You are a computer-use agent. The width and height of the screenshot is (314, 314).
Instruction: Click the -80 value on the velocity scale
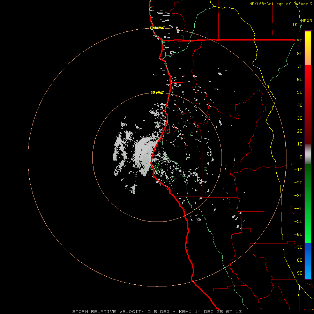tap(298, 260)
